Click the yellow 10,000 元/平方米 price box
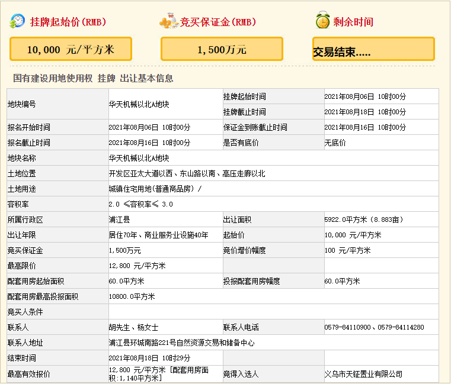Viewport: 451px width, 384px height. tap(71, 50)
